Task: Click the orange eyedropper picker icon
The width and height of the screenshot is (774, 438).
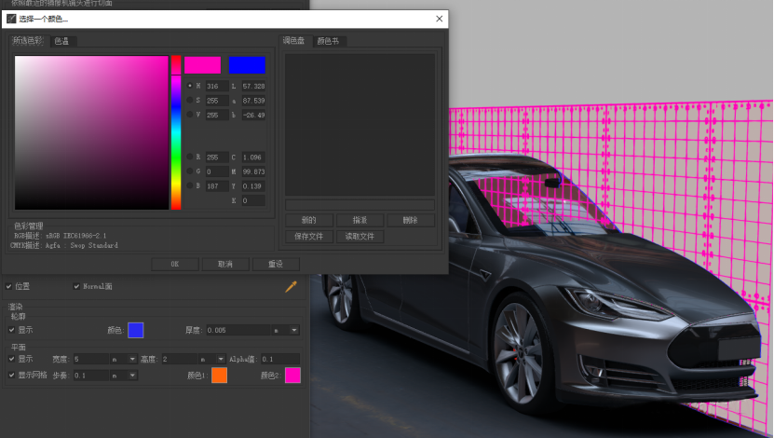Action: click(291, 287)
